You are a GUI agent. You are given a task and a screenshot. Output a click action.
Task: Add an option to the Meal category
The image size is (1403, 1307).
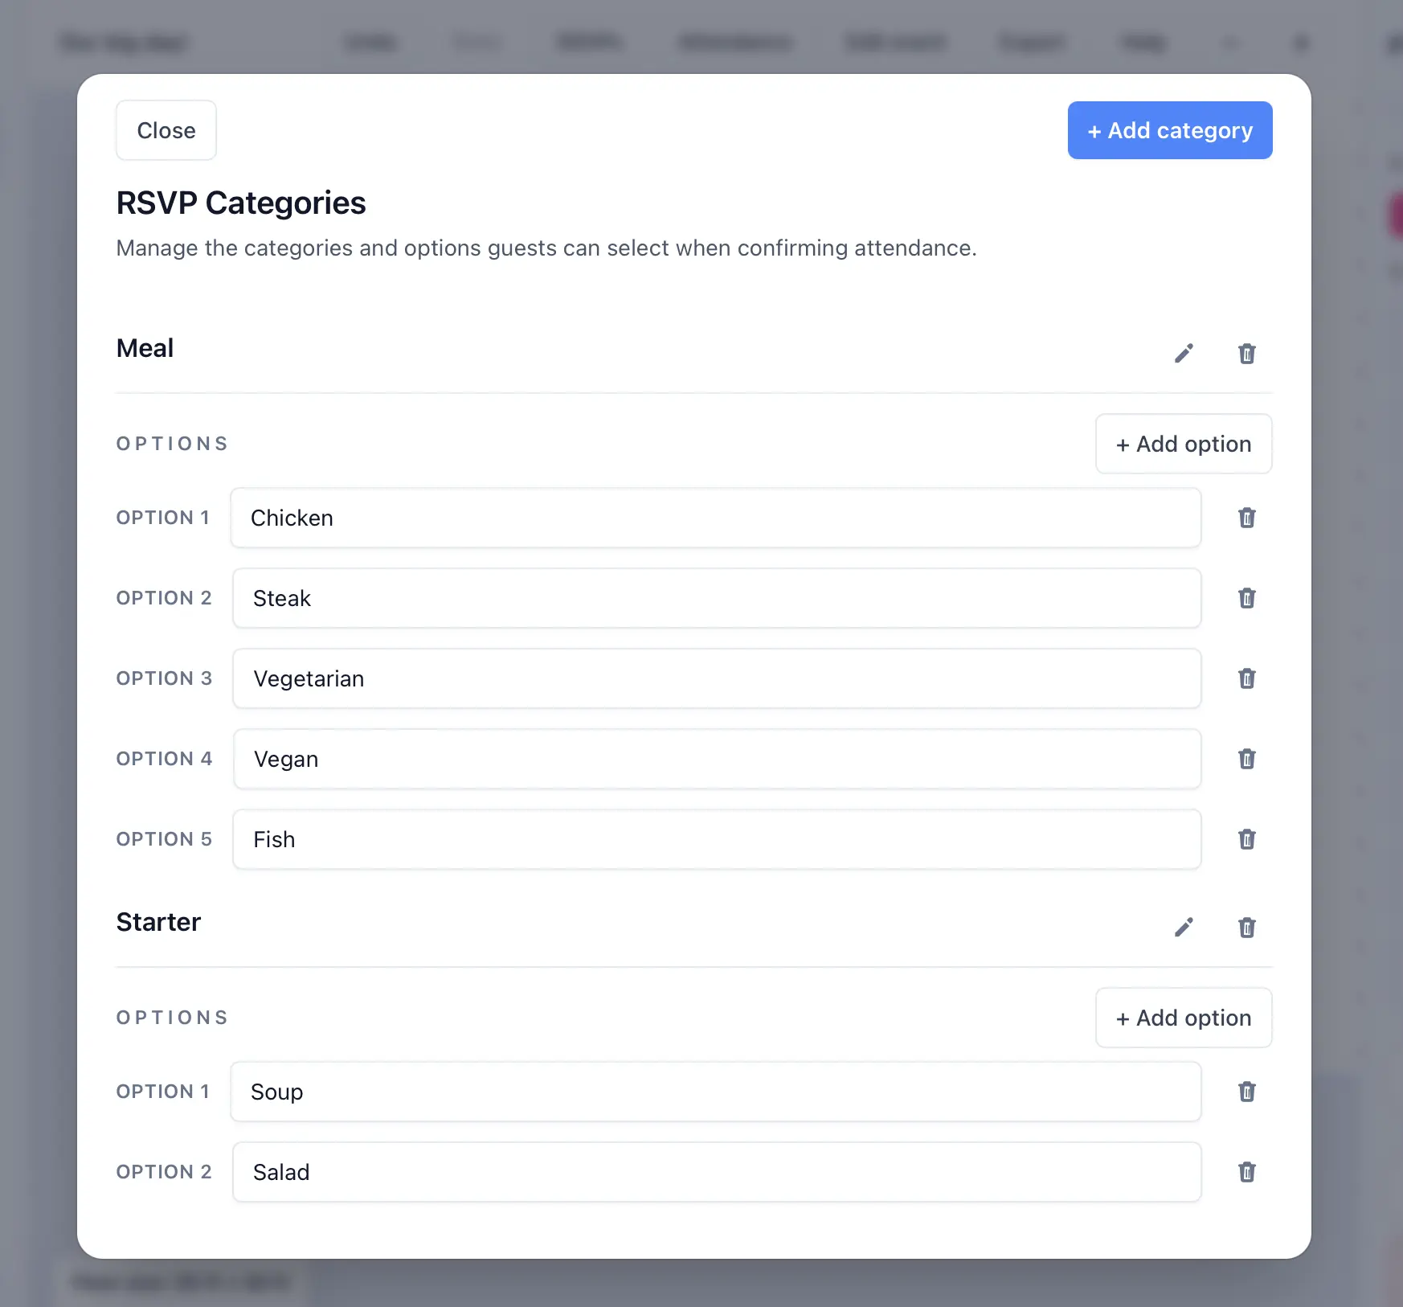(1183, 444)
